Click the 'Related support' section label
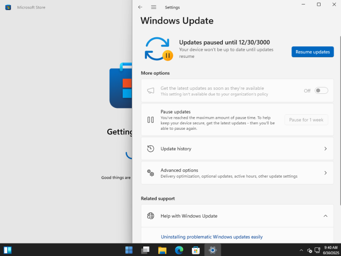 (x=158, y=199)
